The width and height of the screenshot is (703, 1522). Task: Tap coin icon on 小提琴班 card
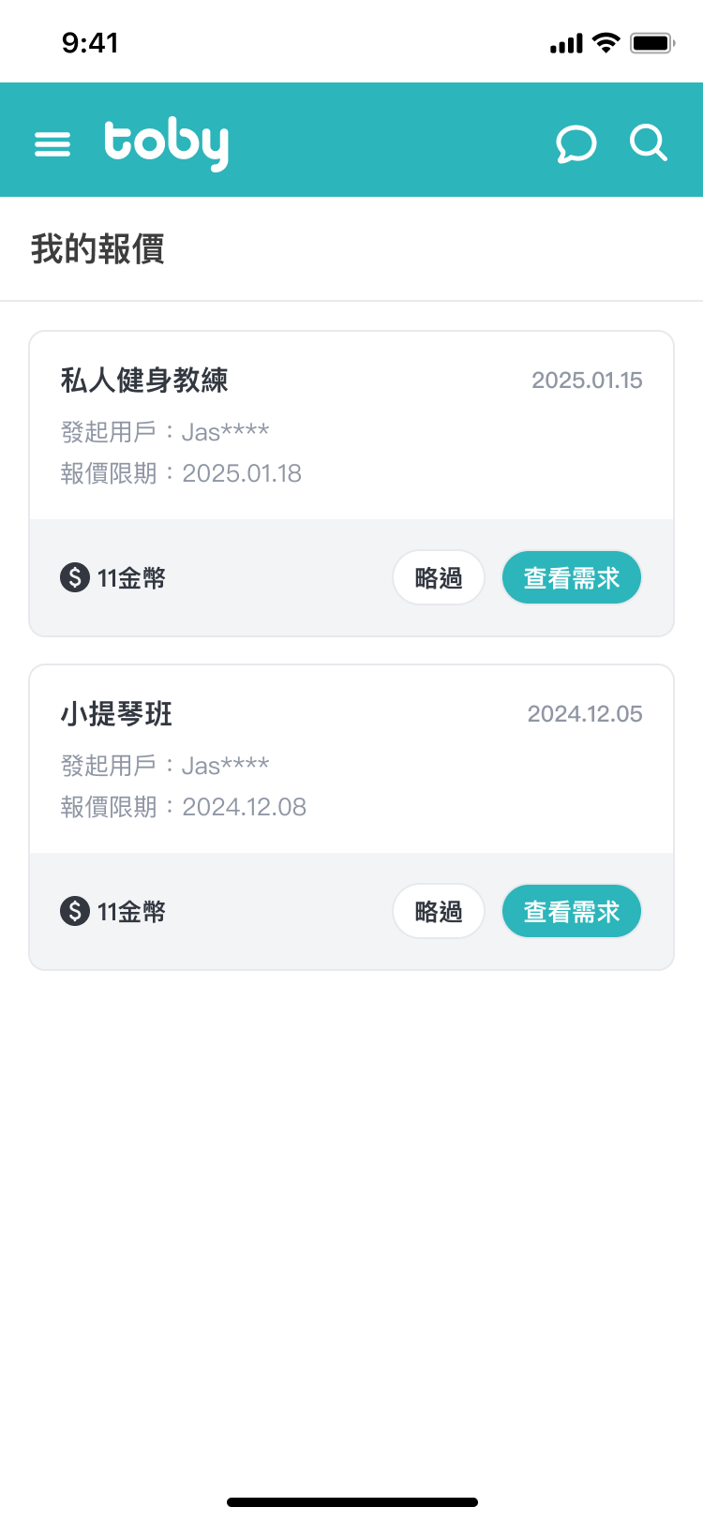click(x=75, y=911)
